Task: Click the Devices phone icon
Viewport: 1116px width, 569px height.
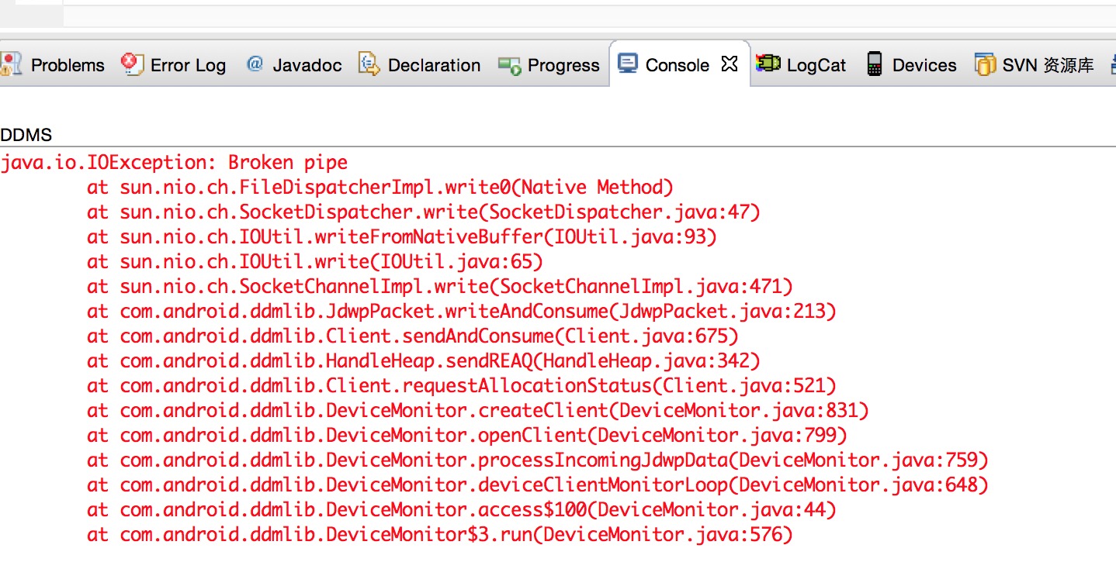Action: point(875,64)
